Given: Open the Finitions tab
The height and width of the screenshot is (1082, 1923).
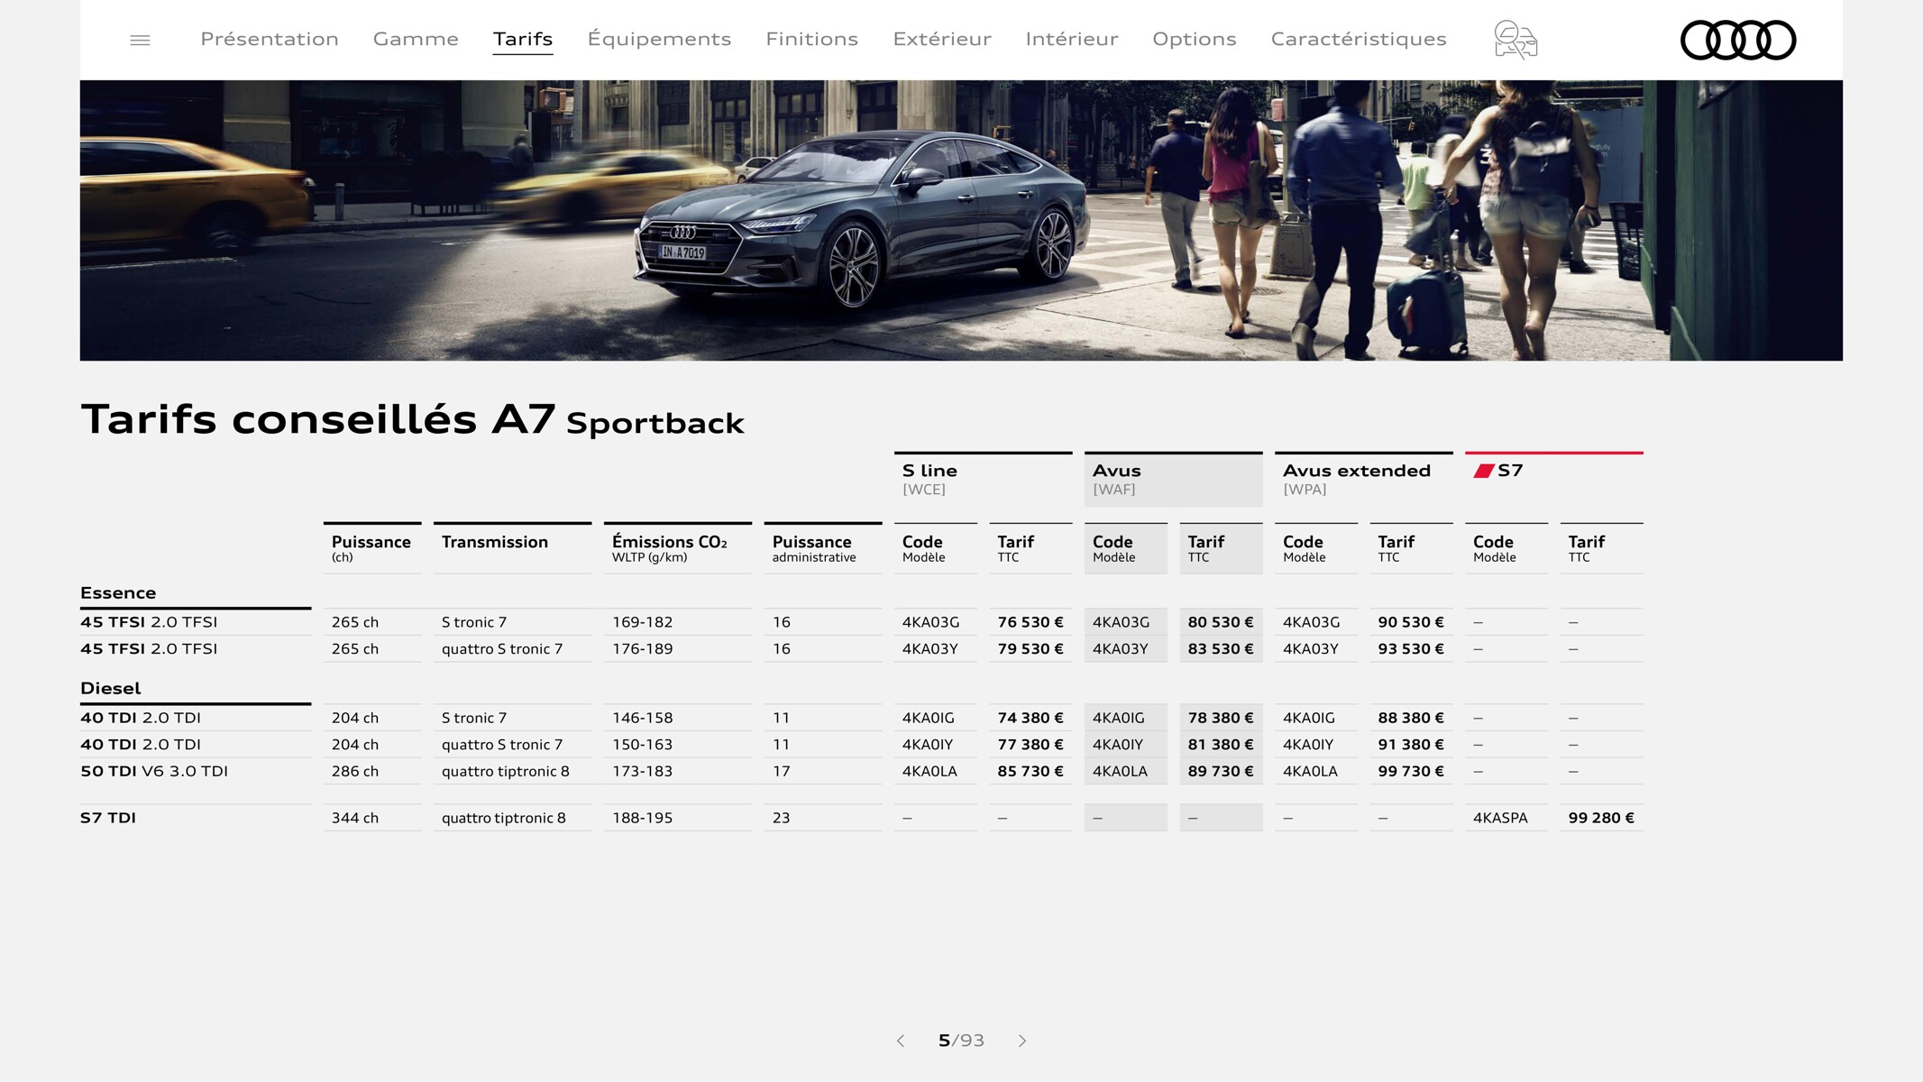Looking at the screenshot, I should (x=812, y=39).
